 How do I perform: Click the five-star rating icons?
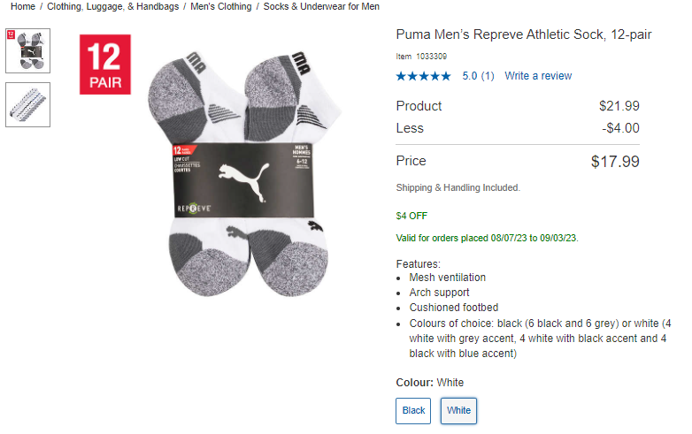[x=425, y=76]
